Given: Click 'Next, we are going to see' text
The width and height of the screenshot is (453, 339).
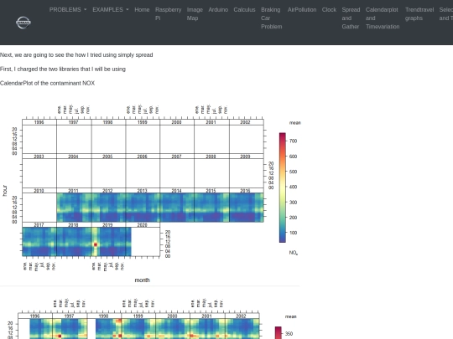Looking at the screenshot, I should point(76,55).
